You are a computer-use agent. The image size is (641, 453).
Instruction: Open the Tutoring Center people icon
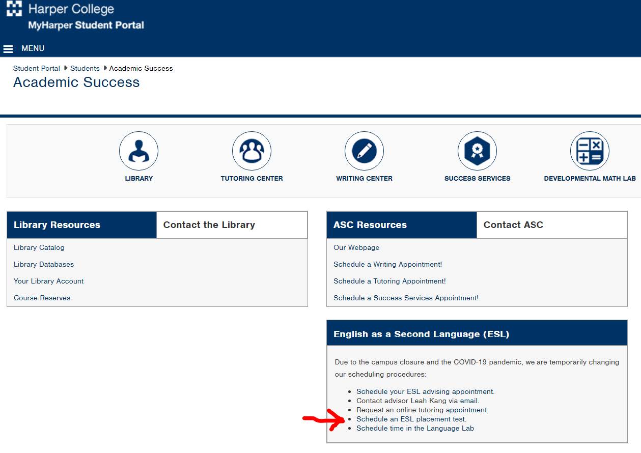(x=252, y=151)
